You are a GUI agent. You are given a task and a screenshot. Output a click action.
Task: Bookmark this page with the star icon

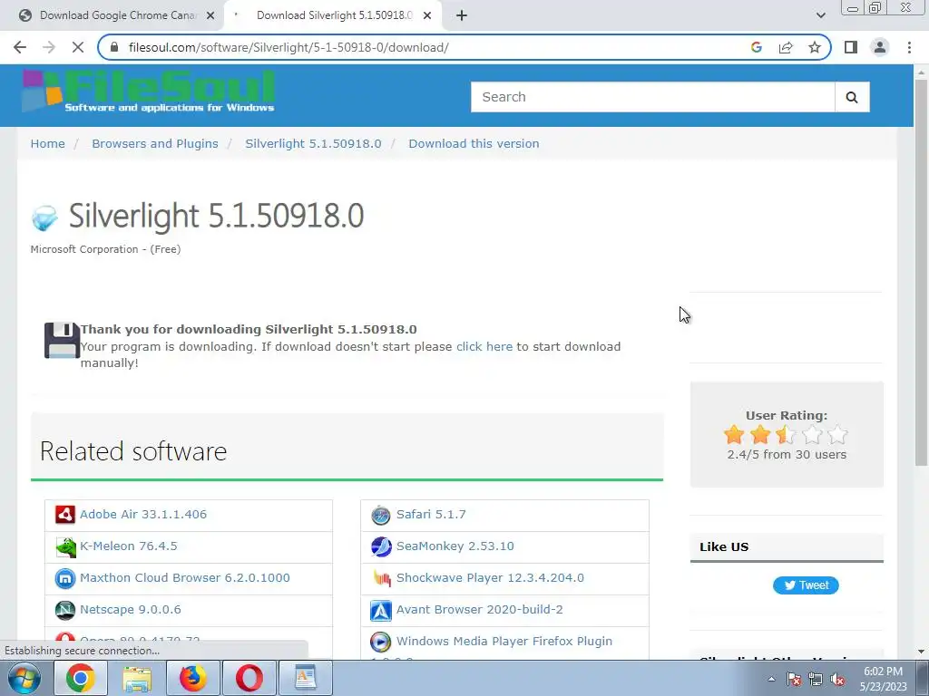click(x=815, y=47)
